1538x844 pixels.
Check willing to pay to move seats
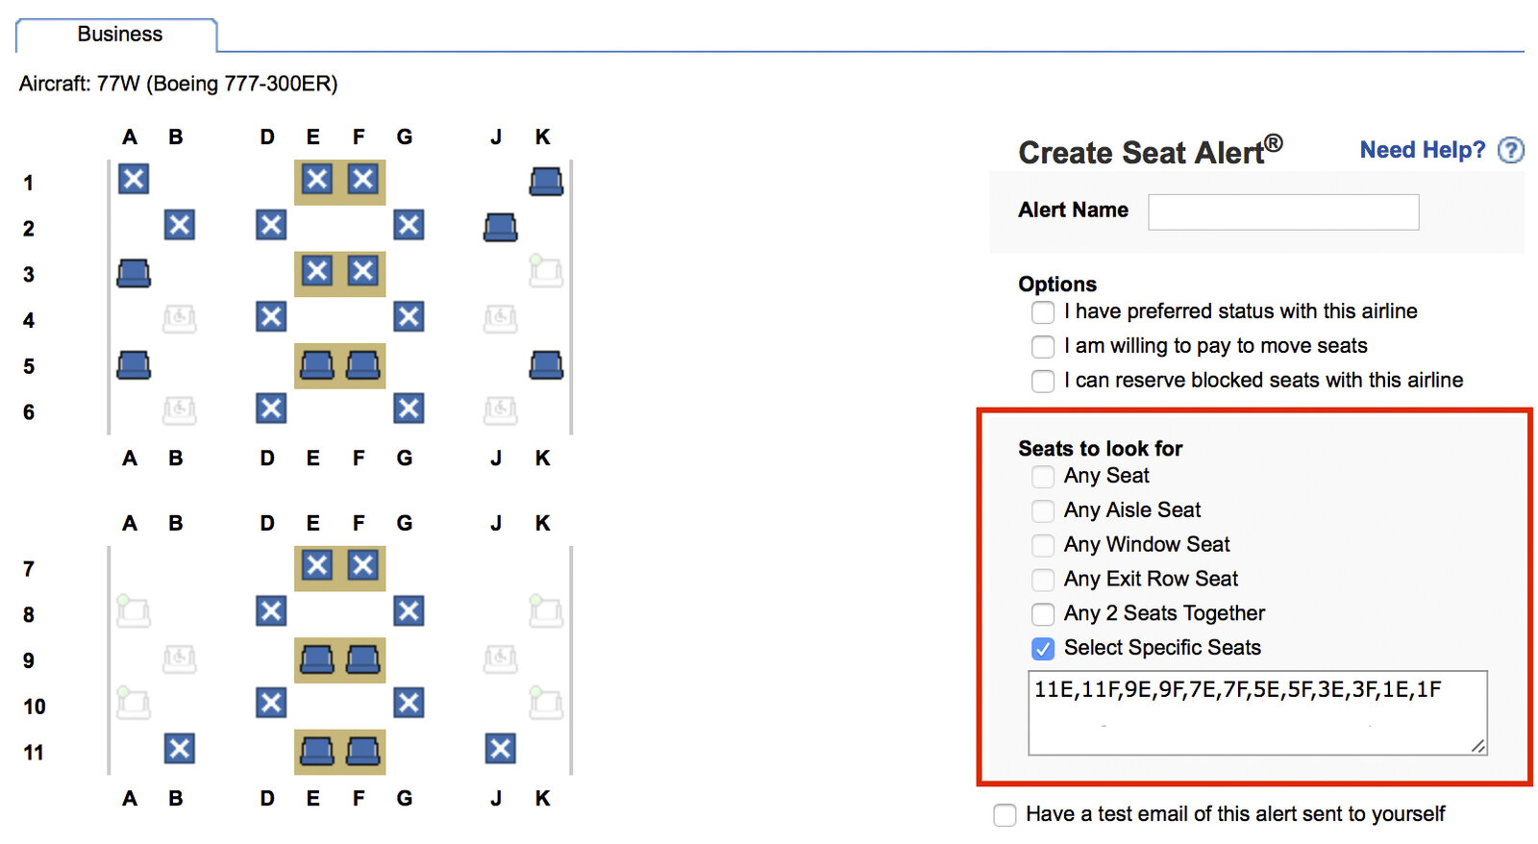tap(1043, 347)
